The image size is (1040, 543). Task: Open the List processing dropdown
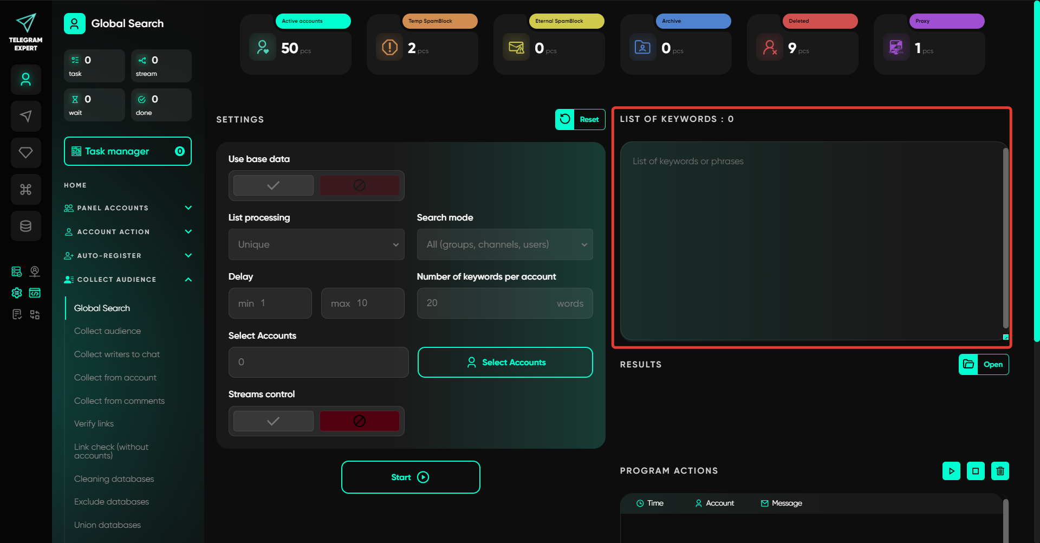point(316,244)
